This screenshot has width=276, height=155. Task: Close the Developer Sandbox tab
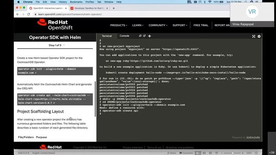coord(107,8)
